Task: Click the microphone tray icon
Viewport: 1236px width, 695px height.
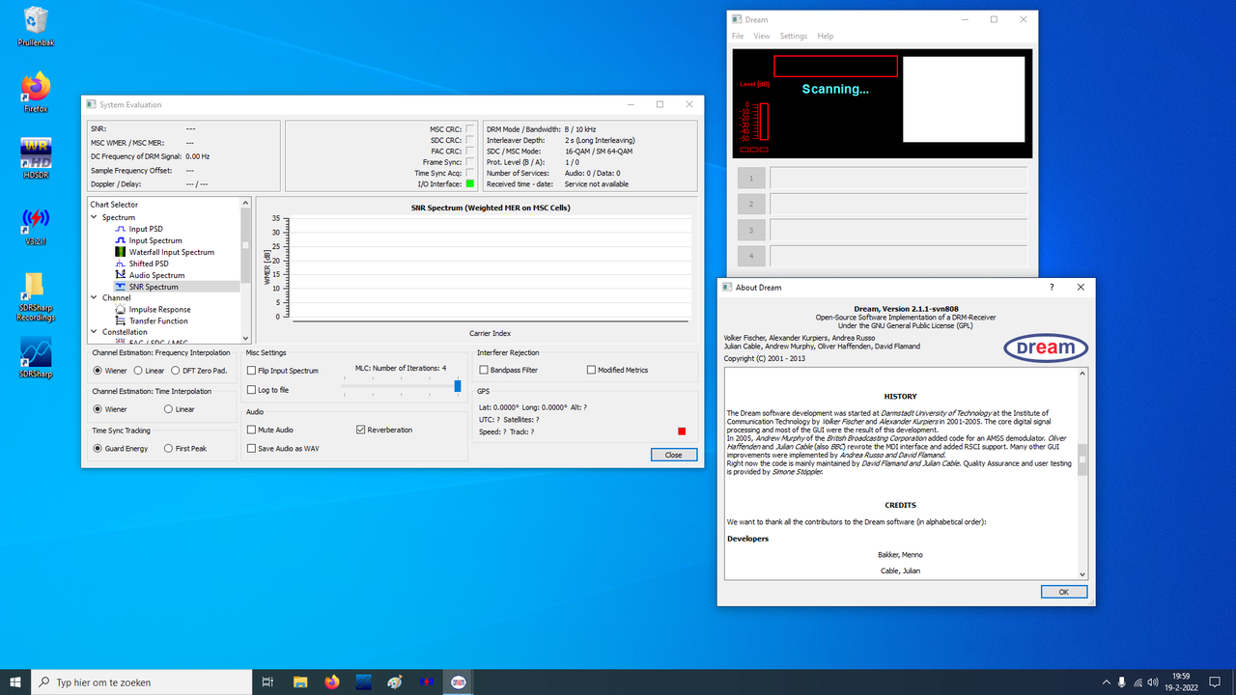Action: [1121, 682]
